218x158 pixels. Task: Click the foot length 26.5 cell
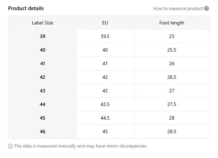click(x=172, y=77)
